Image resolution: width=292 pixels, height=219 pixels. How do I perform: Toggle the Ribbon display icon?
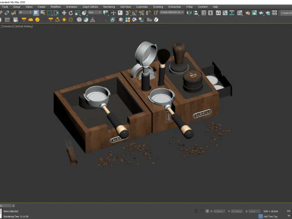pos(218,13)
